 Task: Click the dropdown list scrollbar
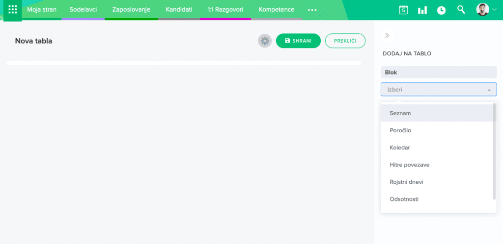494,152
